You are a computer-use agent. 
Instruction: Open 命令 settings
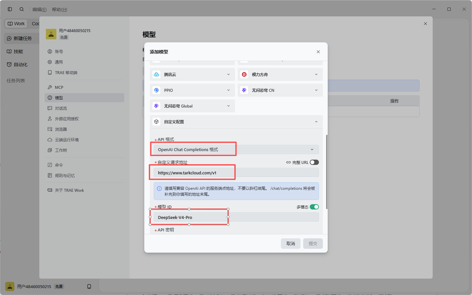84,165
